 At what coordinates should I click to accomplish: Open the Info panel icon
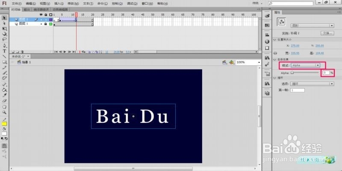pyautogui.click(x=267, y=41)
